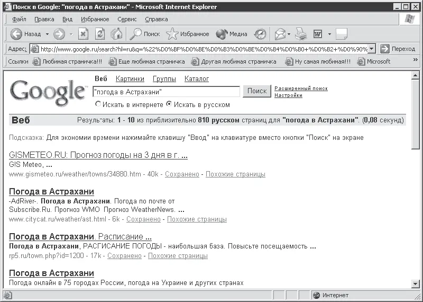Click the vertical scrollbar thumb

click(x=416, y=114)
